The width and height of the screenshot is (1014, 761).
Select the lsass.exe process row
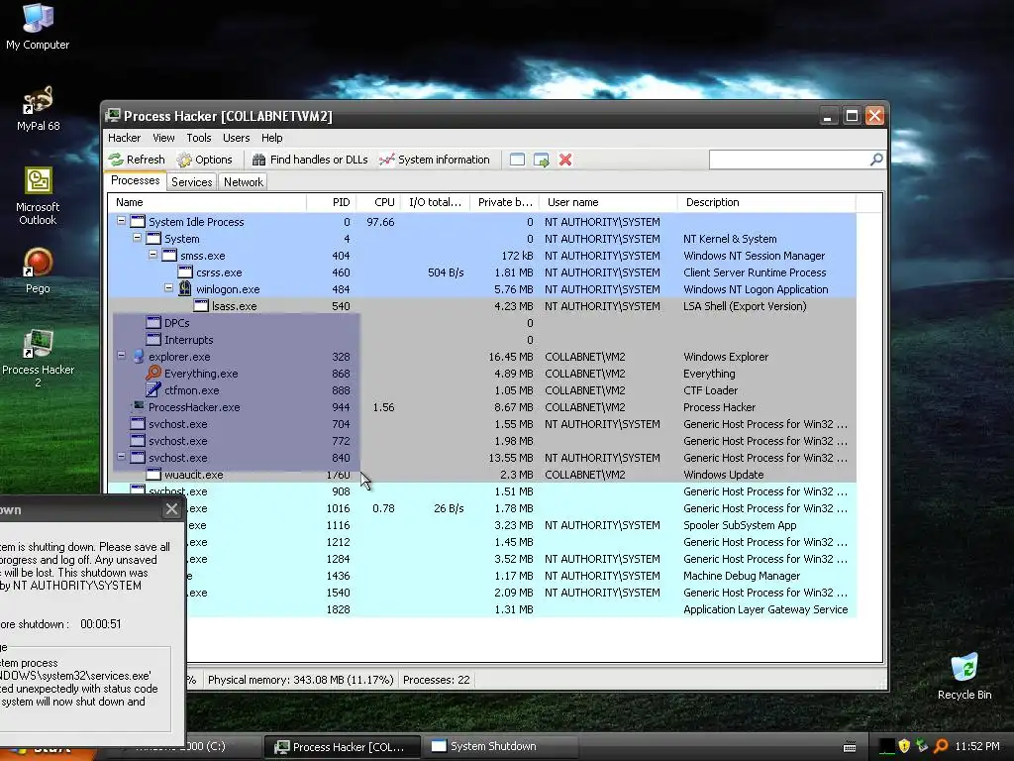coord(482,306)
